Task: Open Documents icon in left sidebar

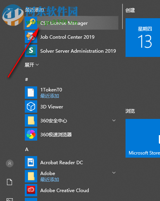Action: click(9, 182)
